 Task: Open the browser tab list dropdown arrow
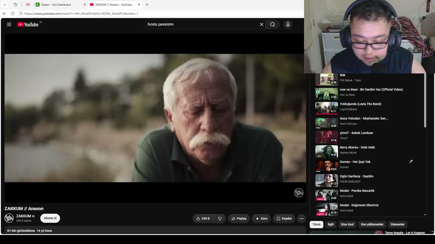click(x=4, y=5)
